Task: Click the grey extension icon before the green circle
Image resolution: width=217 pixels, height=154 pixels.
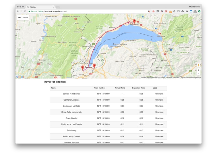Action: (195, 12)
